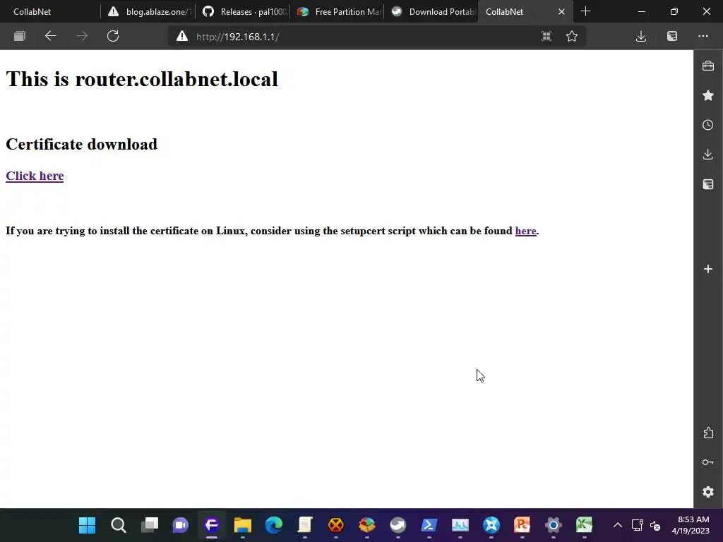Open bookmarks star in the sidebar
Viewport: 723px width, 542px height.
(708, 95)
